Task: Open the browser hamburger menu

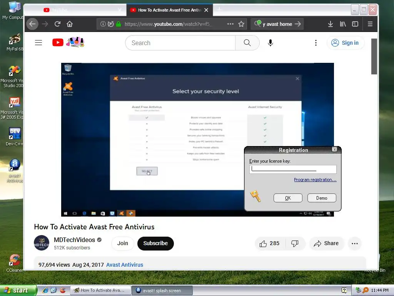Action: point(370,24)
